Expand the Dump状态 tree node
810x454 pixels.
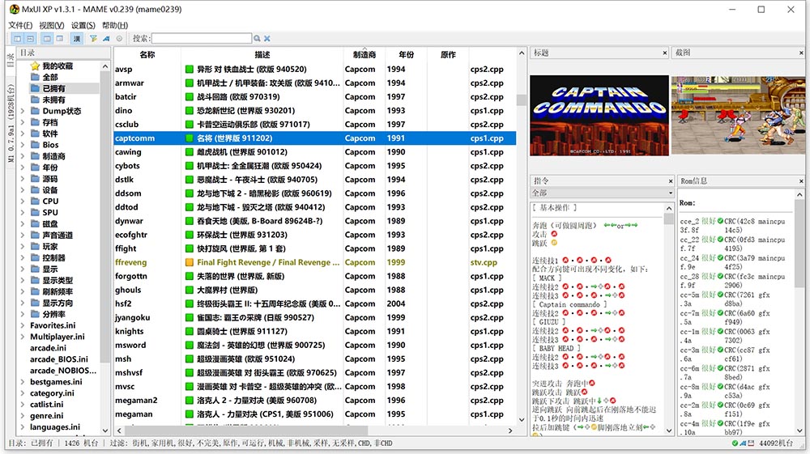(x=22, y=112)
